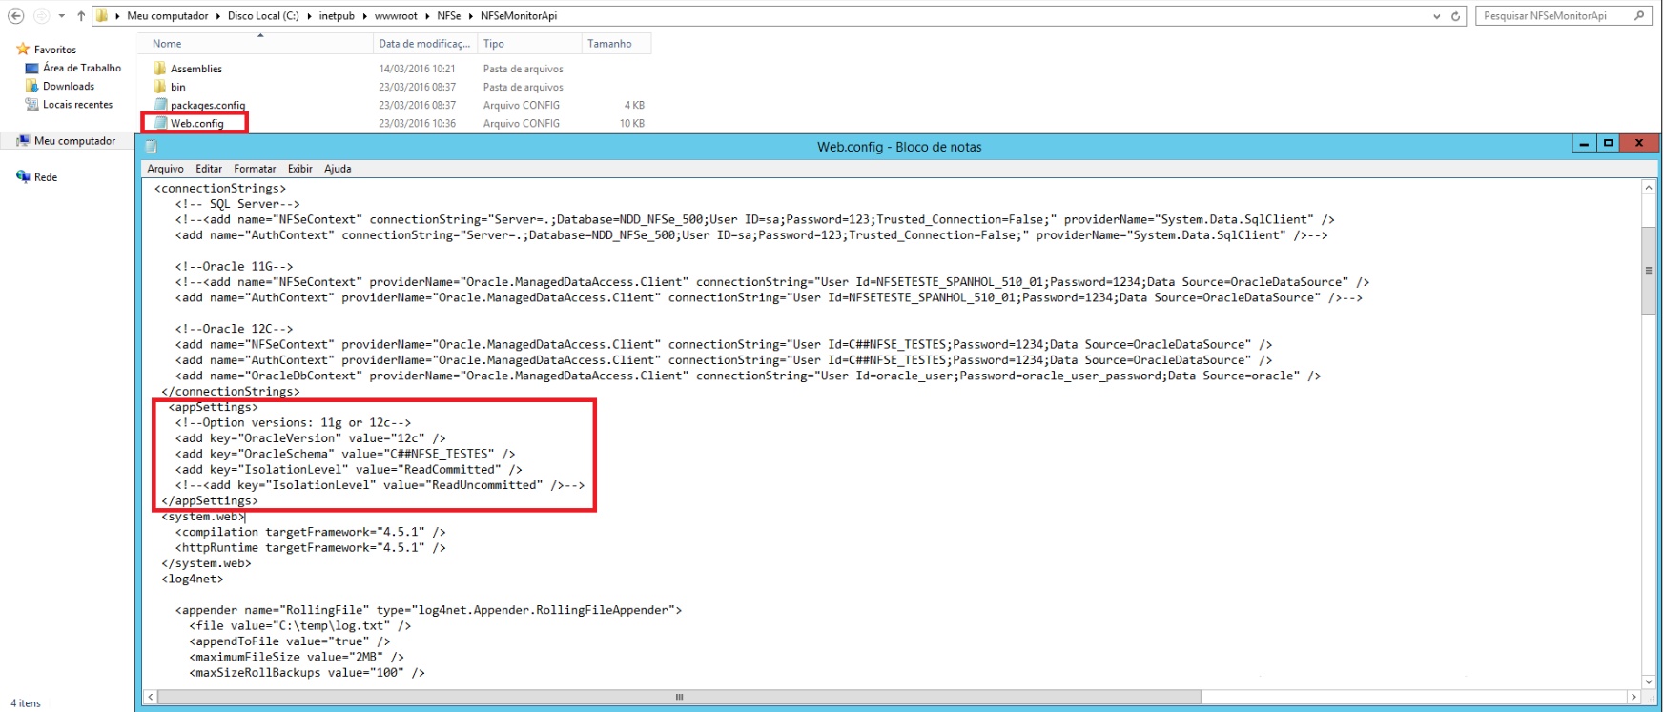
Task: Open the Ajuda menu in Notepad
Action: click(x=338, y=169)
